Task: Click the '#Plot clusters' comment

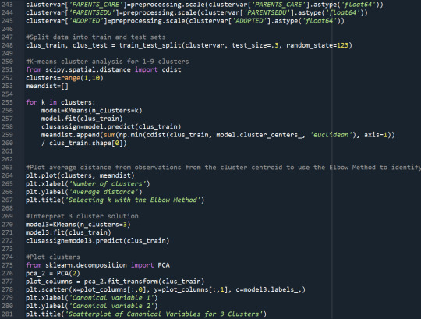Action: tap(53, 257)
